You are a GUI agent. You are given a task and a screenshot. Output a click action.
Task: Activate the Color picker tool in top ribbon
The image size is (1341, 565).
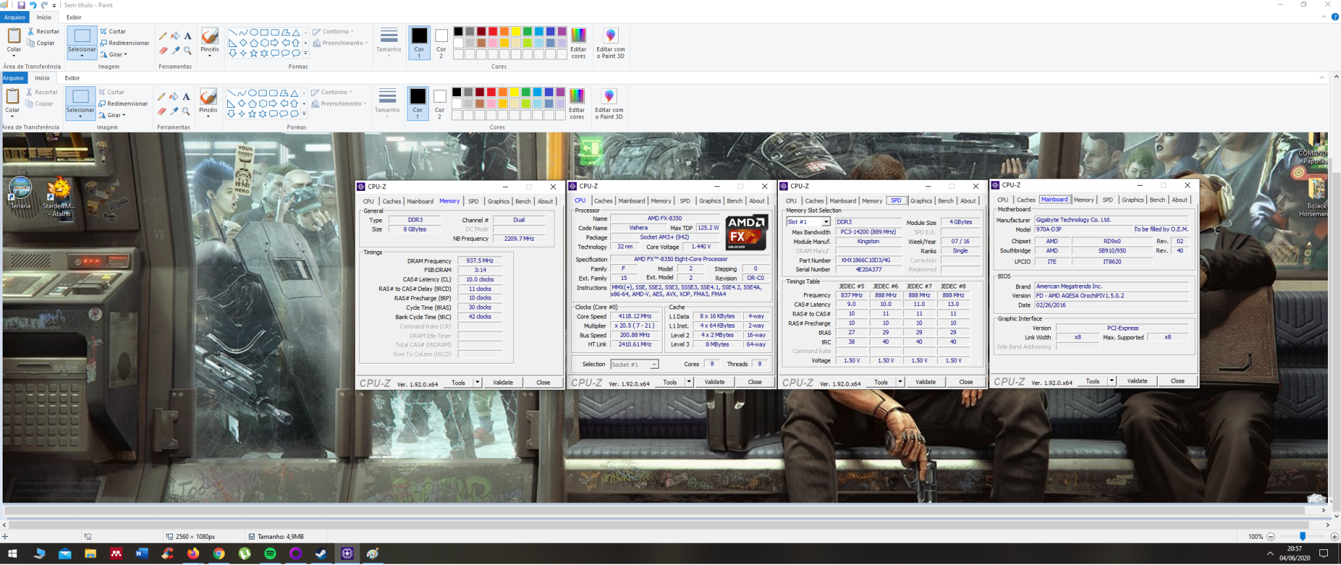[175, 50]
